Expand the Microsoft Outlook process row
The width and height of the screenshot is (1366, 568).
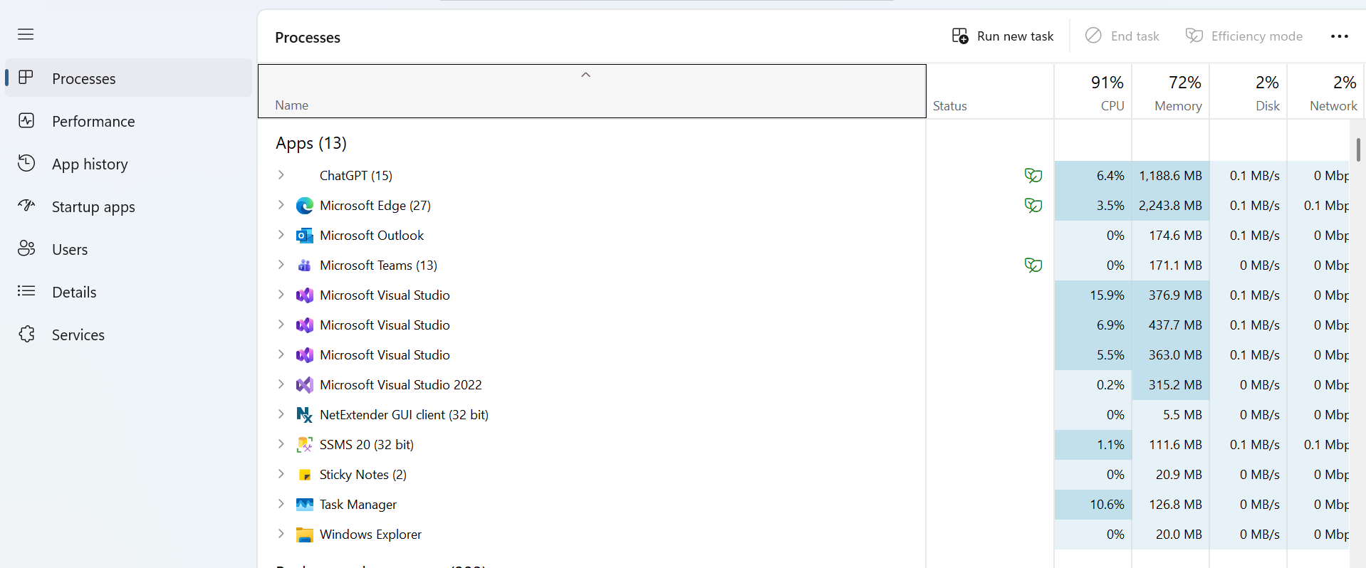point(281,235)
